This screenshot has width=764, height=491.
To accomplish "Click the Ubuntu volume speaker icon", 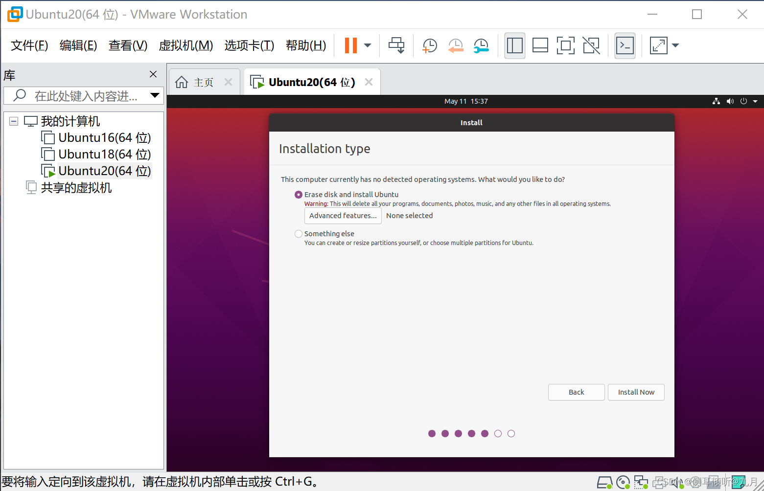I will coord(730,101).
